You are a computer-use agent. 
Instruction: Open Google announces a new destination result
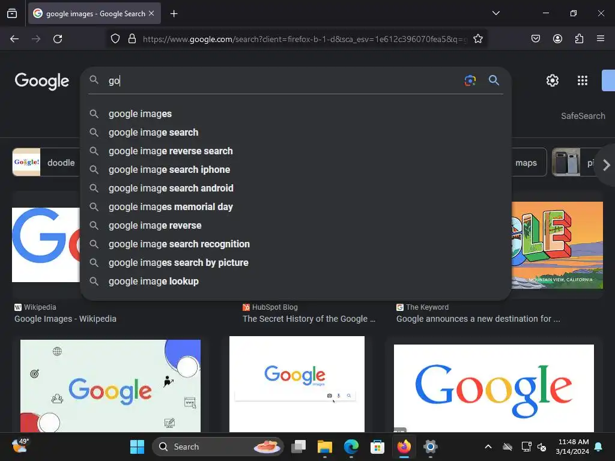click(x=478, y=319)
